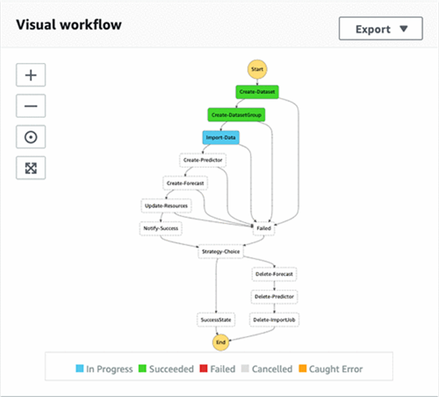
Task: Select the Create-DatasetGroup state
Action: coord(236,115)
